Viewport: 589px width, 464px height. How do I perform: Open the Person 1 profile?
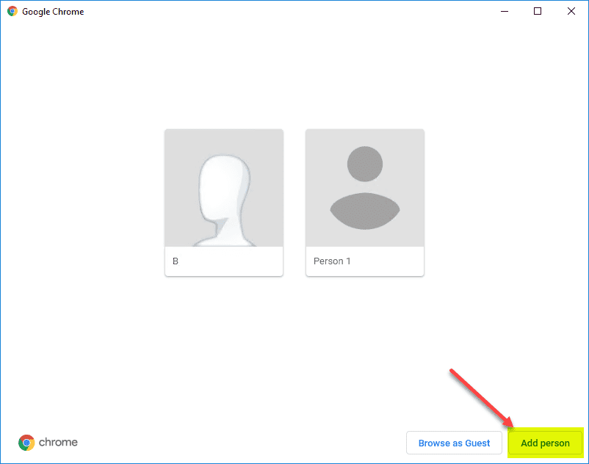point(364,188)
